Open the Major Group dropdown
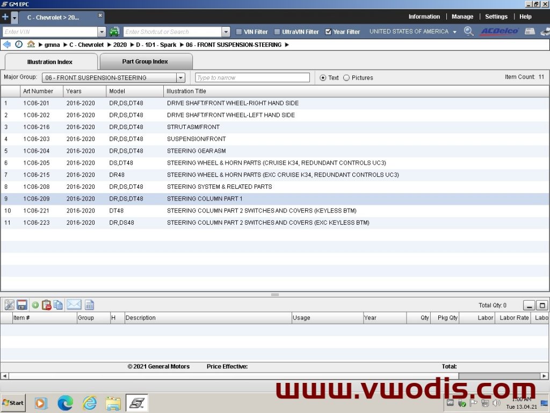 click(x=180, y=77)
